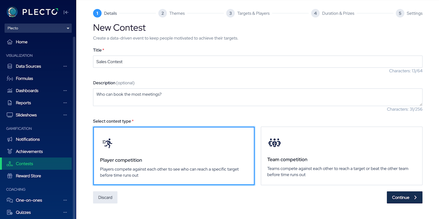Expand the Data Sources more options menu
The height and width of the screenshot is (219, 439).
click(x=65, y=66)
